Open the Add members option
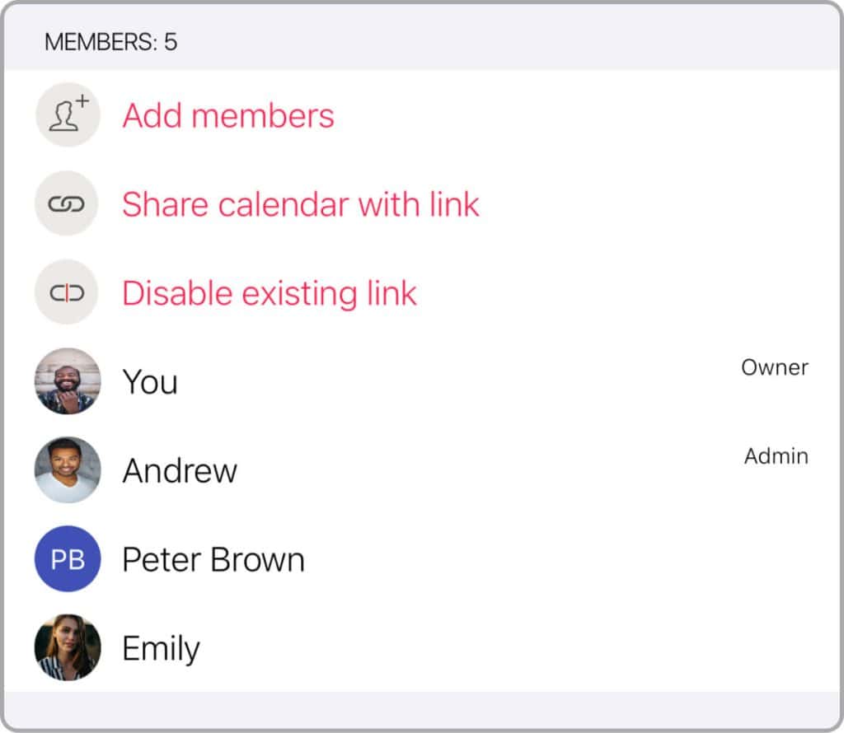 [227, 115]
